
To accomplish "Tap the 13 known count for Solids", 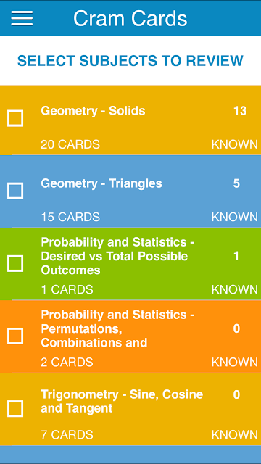I will [x=240, y=111].
